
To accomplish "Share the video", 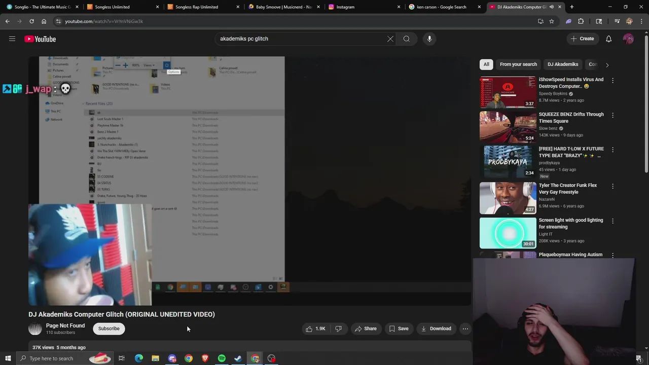I will pos(366,328).
